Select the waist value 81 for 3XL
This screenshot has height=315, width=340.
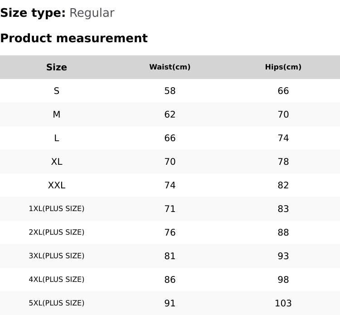pos(170,256)
